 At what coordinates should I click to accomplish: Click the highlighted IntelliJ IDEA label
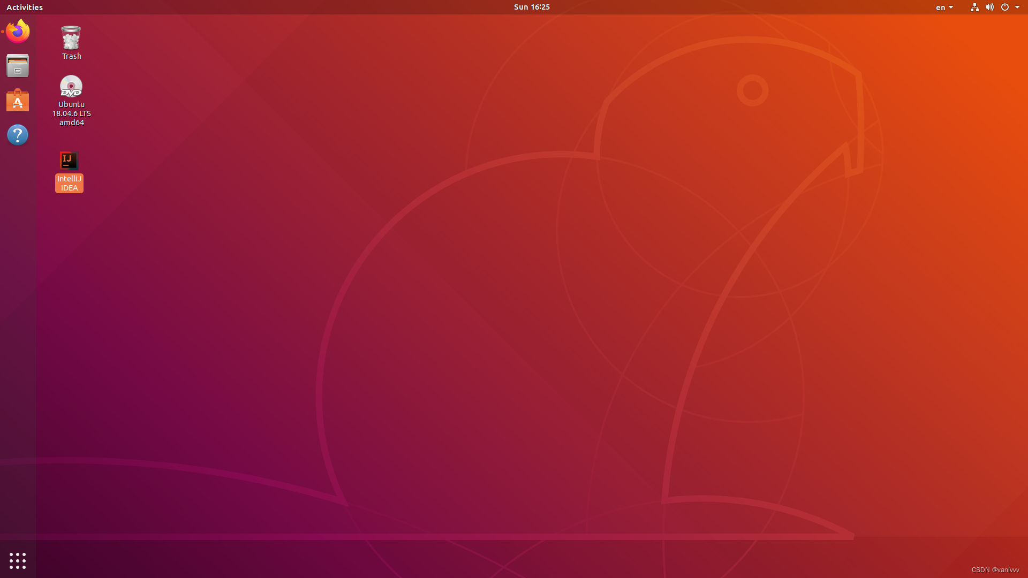pos(69,183)
